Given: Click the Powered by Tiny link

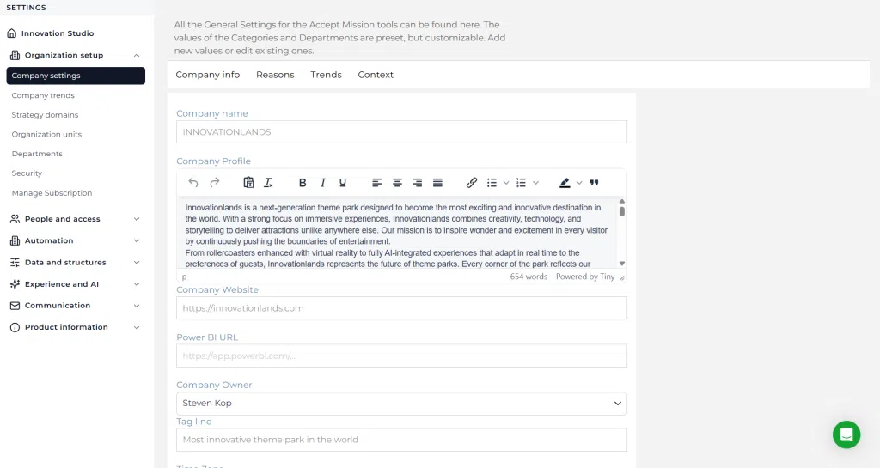Looking at the screenshot, I should click(x=584, y=277).
